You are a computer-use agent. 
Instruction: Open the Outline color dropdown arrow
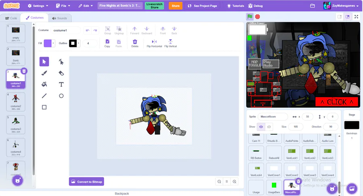click(x=79, y=43)
